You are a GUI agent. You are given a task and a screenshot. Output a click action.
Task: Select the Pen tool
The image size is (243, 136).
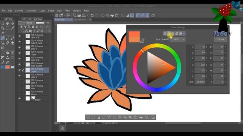[x=3, y=38]
